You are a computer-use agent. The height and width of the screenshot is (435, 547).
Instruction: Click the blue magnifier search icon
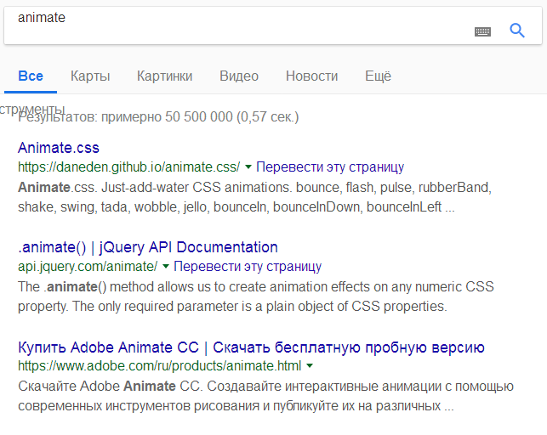tap(517, 31)
